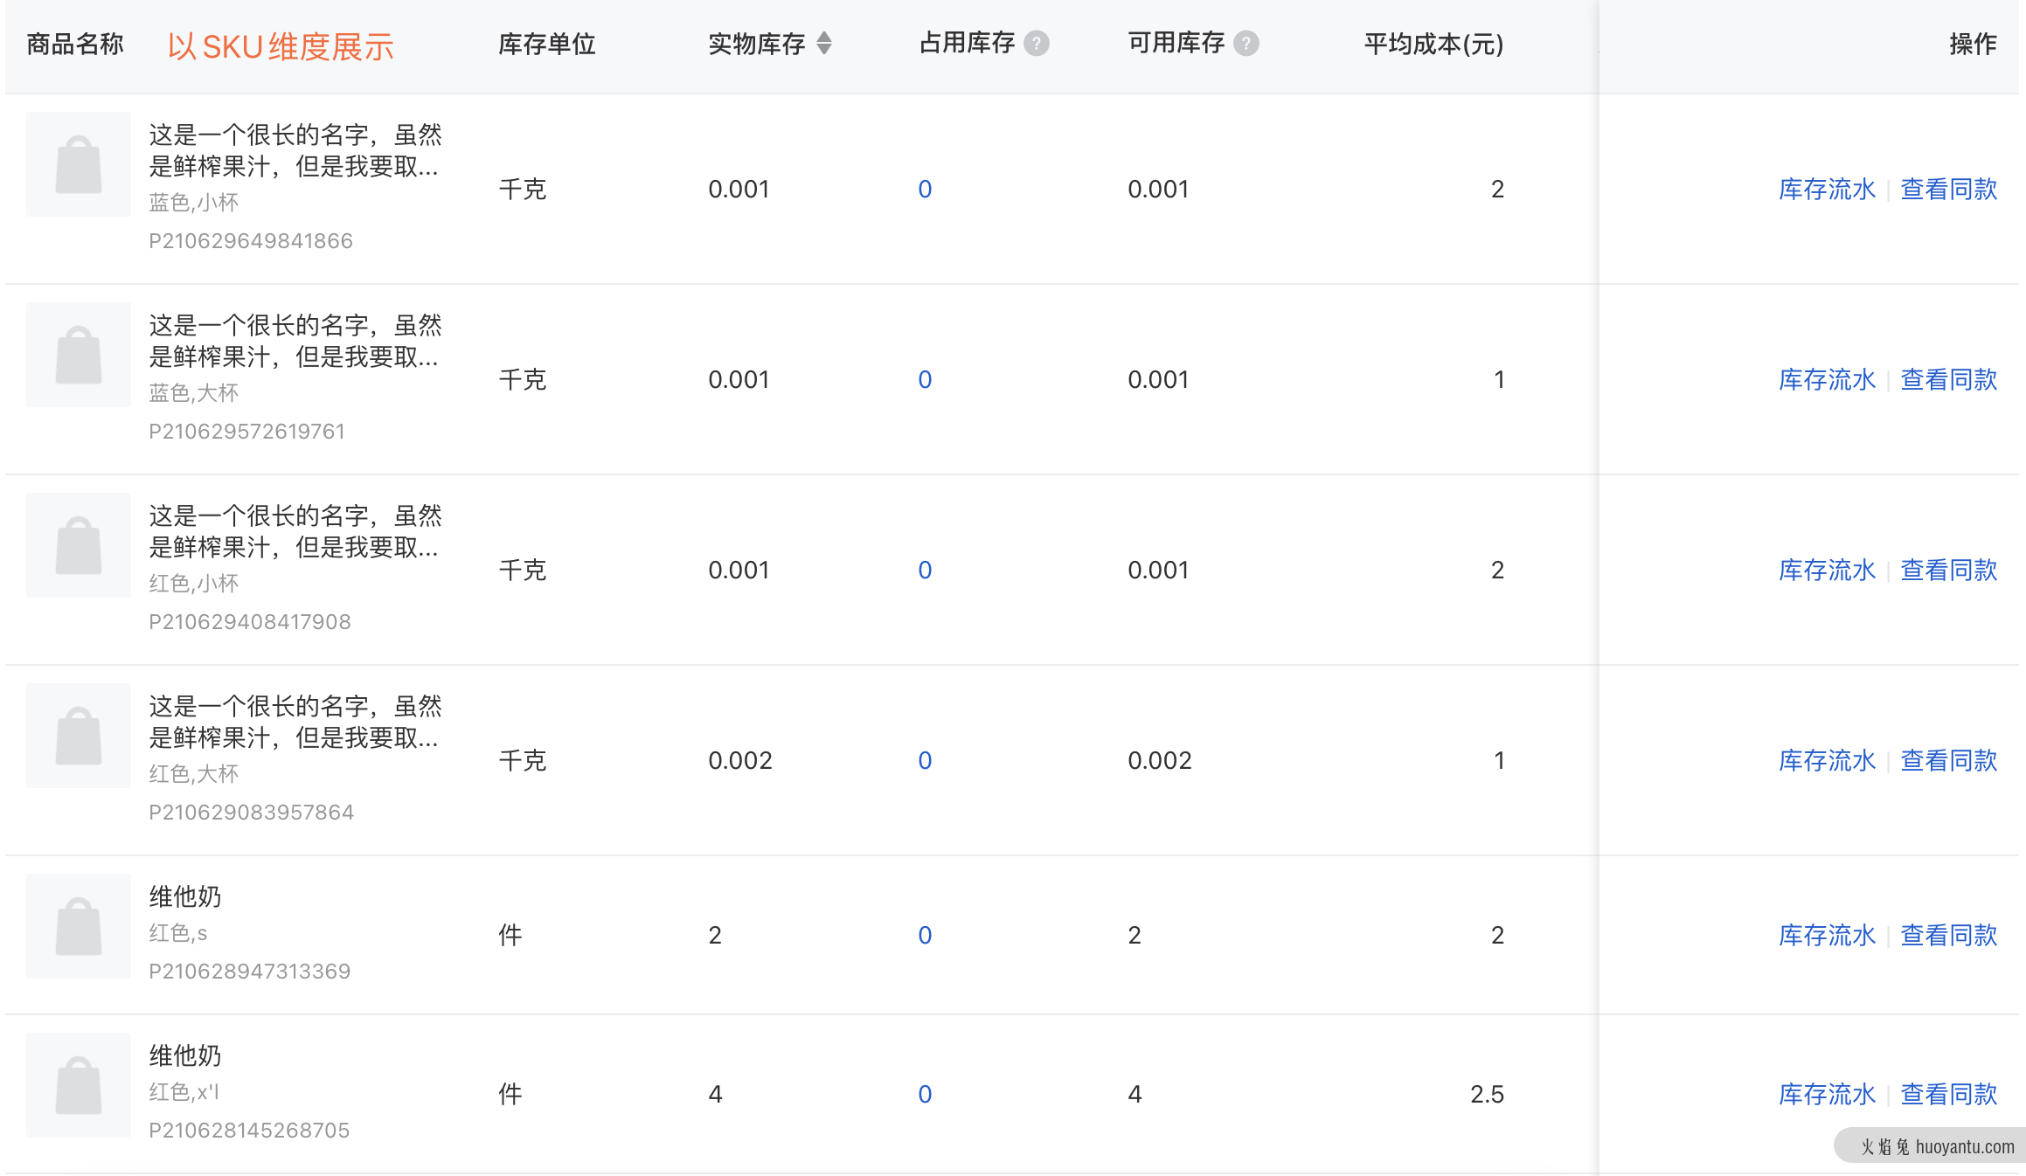2026x1176 pixels.
Task: Click unit 件 in 红色,s row
Action: (x=510, y=935)
